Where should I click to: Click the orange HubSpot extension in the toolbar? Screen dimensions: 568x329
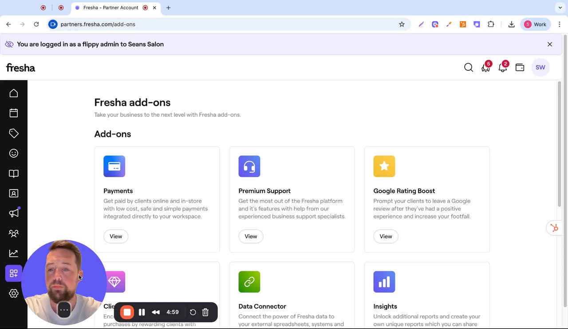[463, 24]
